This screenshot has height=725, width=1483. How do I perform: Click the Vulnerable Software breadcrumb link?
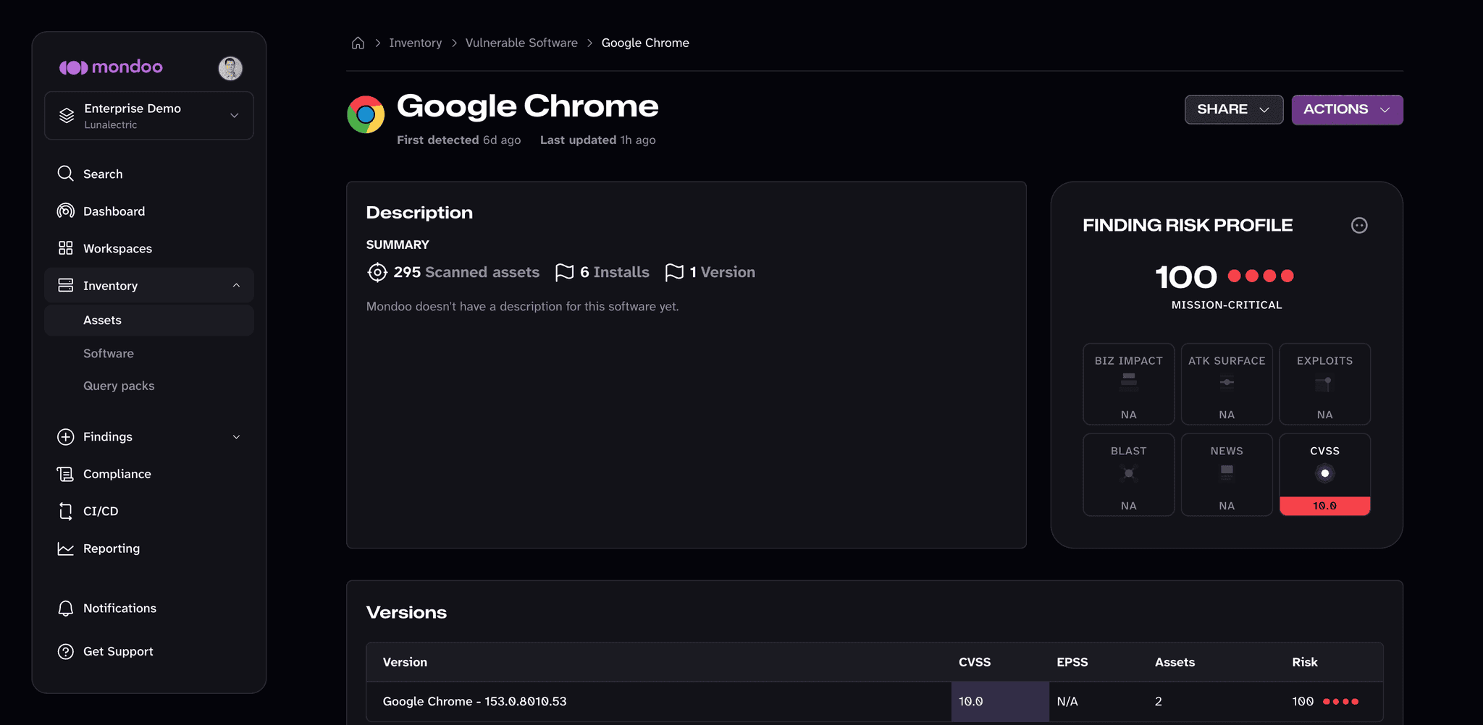pos(521,43)
